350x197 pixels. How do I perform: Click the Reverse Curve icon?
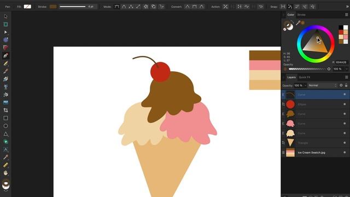[261, 7]
